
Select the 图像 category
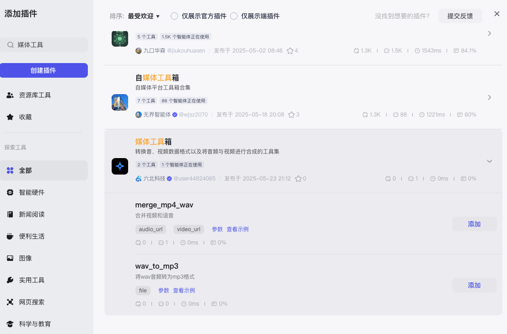(x=25, y=258)
